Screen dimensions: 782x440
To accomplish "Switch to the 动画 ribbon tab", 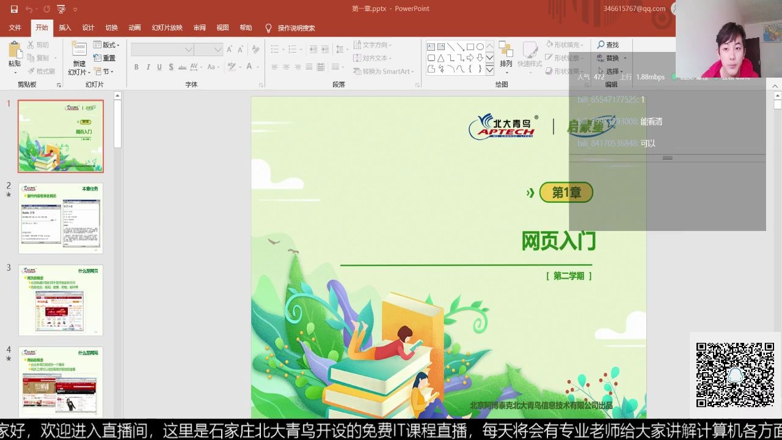I will pos(134,28).
